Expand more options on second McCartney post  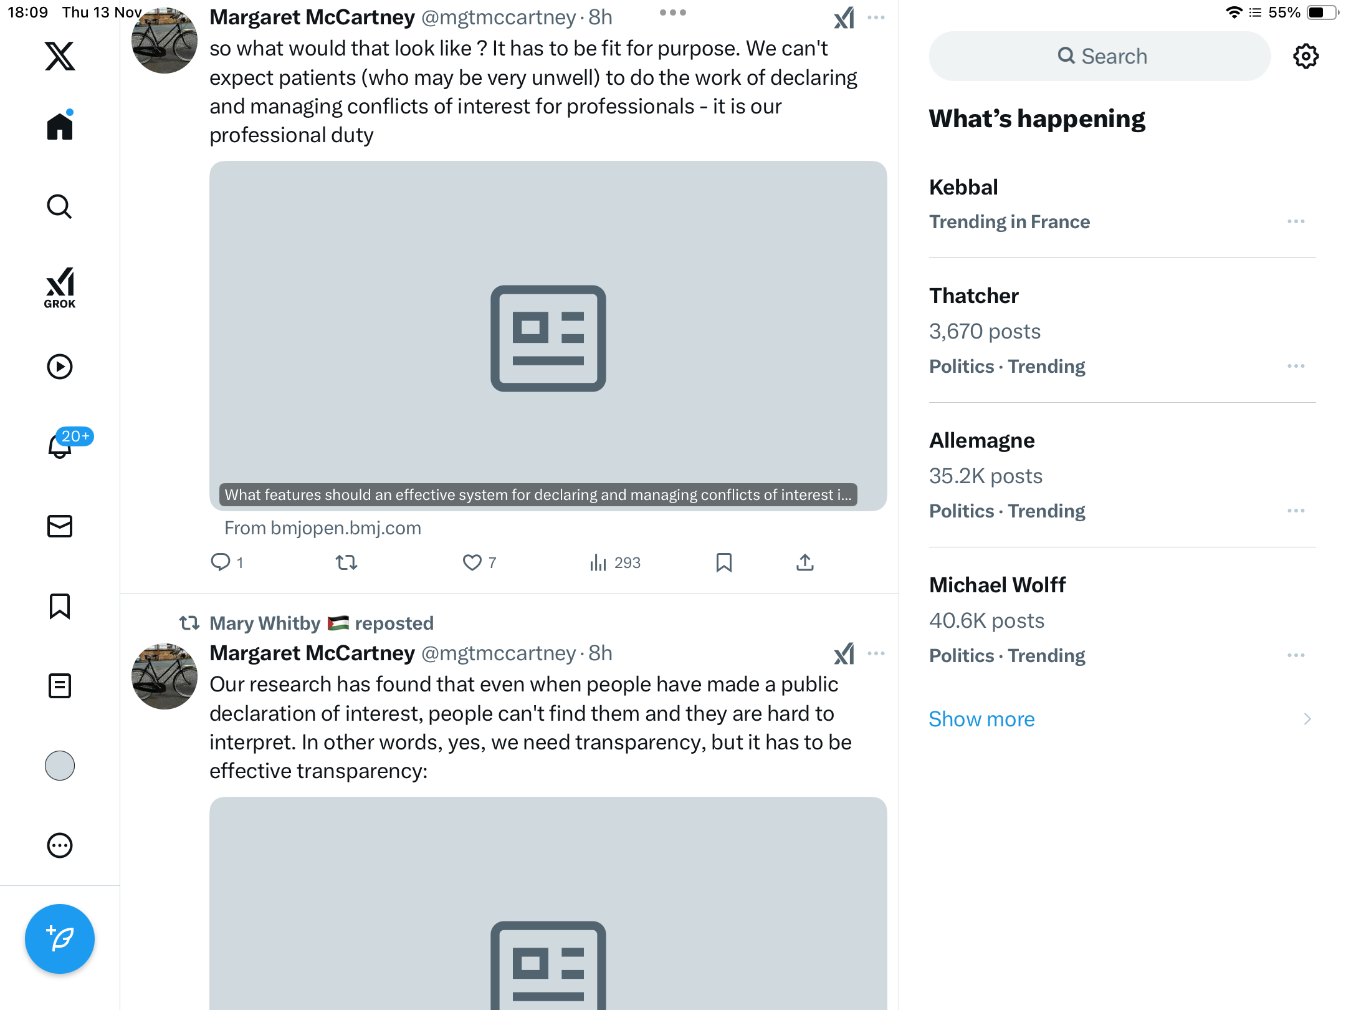pyautogui.click(x=876, y=653)
